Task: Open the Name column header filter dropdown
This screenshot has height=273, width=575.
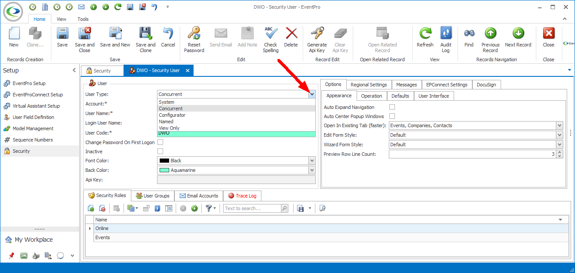Action: (x=561, y=220)
